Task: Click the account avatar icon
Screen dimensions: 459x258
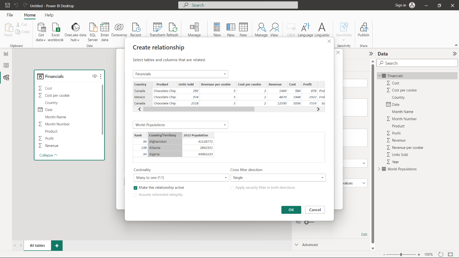Action: point(412,5)
